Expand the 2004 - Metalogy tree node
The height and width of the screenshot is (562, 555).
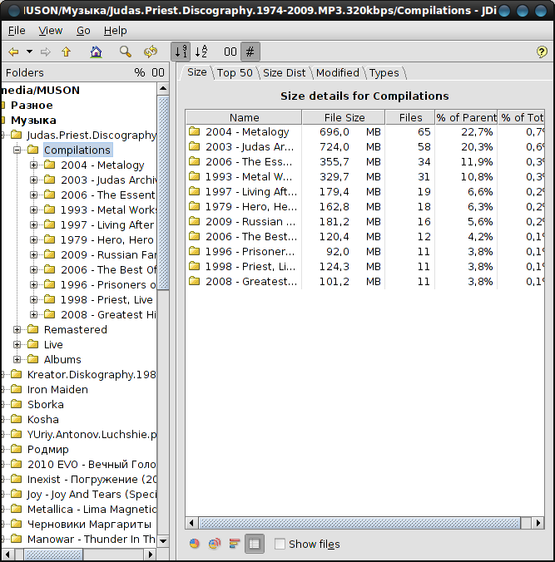coord(34,165)
